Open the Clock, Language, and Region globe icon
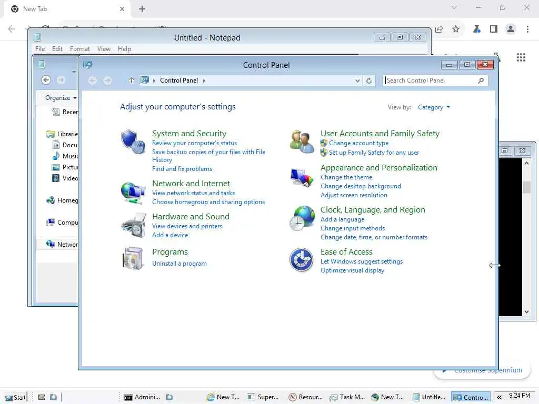This screenshot has width=539, height=404. 302,218
